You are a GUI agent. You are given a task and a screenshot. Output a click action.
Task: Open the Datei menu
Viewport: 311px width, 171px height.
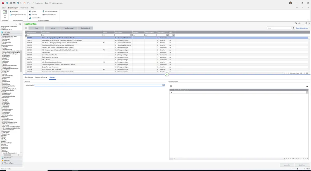pyautogui.click(x=4, y=8)
